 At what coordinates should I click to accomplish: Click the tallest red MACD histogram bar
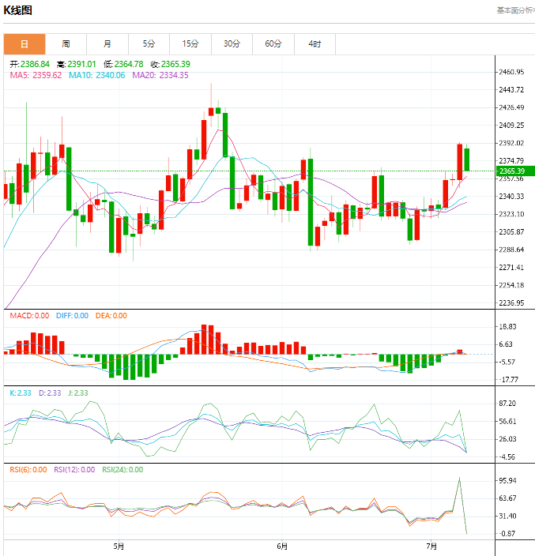point(204,340)
